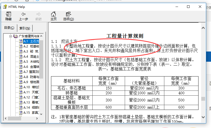Click table cell 管径200 mm以内
Viewport: 211px width, 128px height.
pos(144,88)
